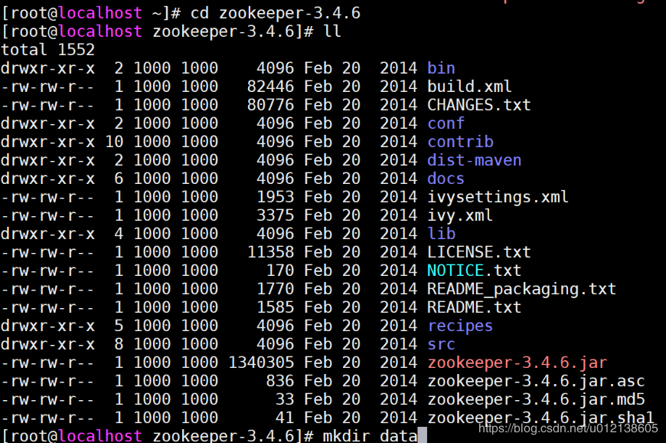
Task: Click the src directory entry
Action: 441,344
